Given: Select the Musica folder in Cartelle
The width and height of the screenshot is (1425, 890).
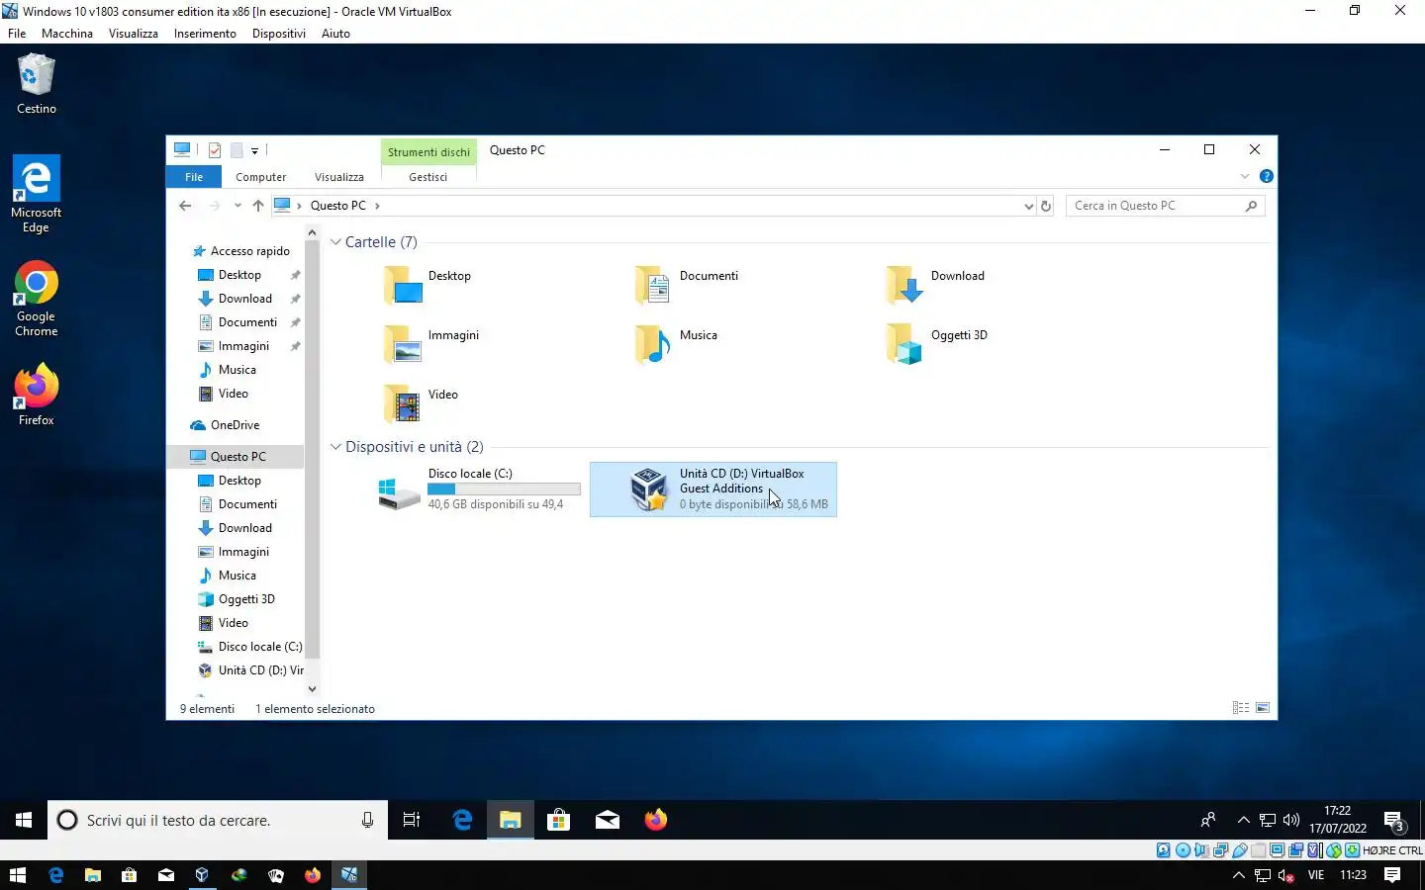Looking at the screenshot, I should coord(676,344).
